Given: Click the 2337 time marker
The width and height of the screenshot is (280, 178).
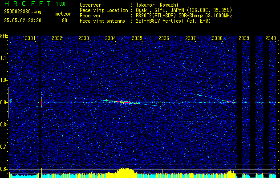Looking at the screenshot, I should click(x=191, y=38).
